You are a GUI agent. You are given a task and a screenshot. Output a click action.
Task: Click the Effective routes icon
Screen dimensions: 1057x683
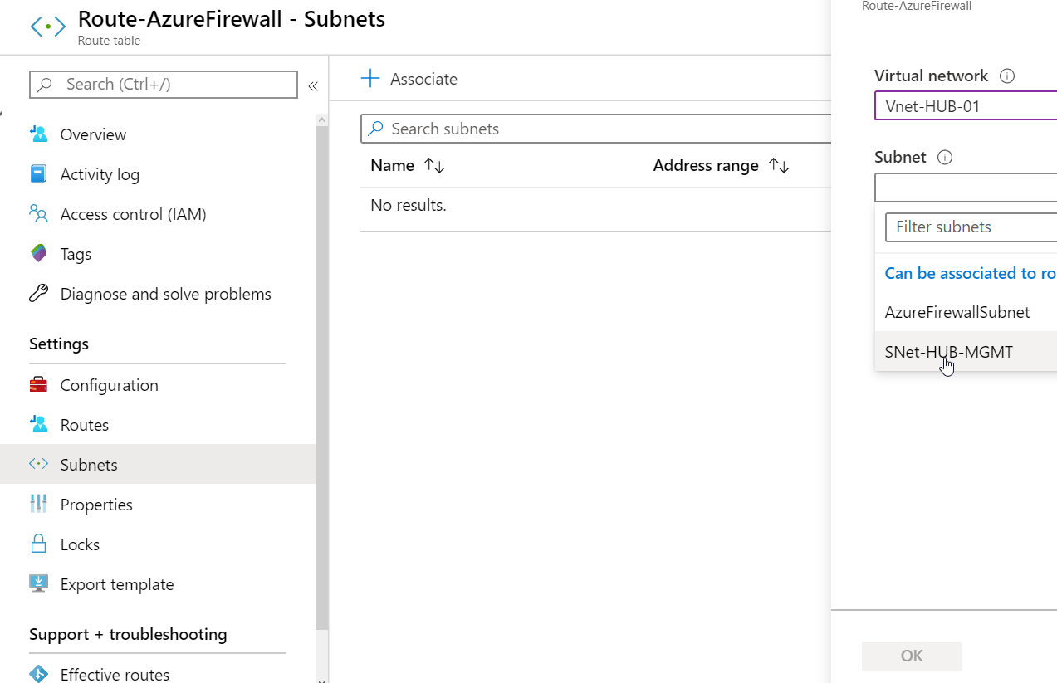click(x=38, y=675)
